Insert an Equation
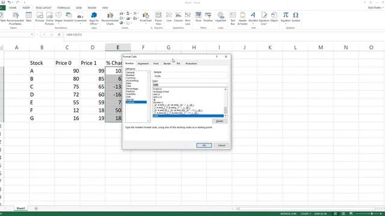Screen dimensions: 385x216 coord(286,17)
